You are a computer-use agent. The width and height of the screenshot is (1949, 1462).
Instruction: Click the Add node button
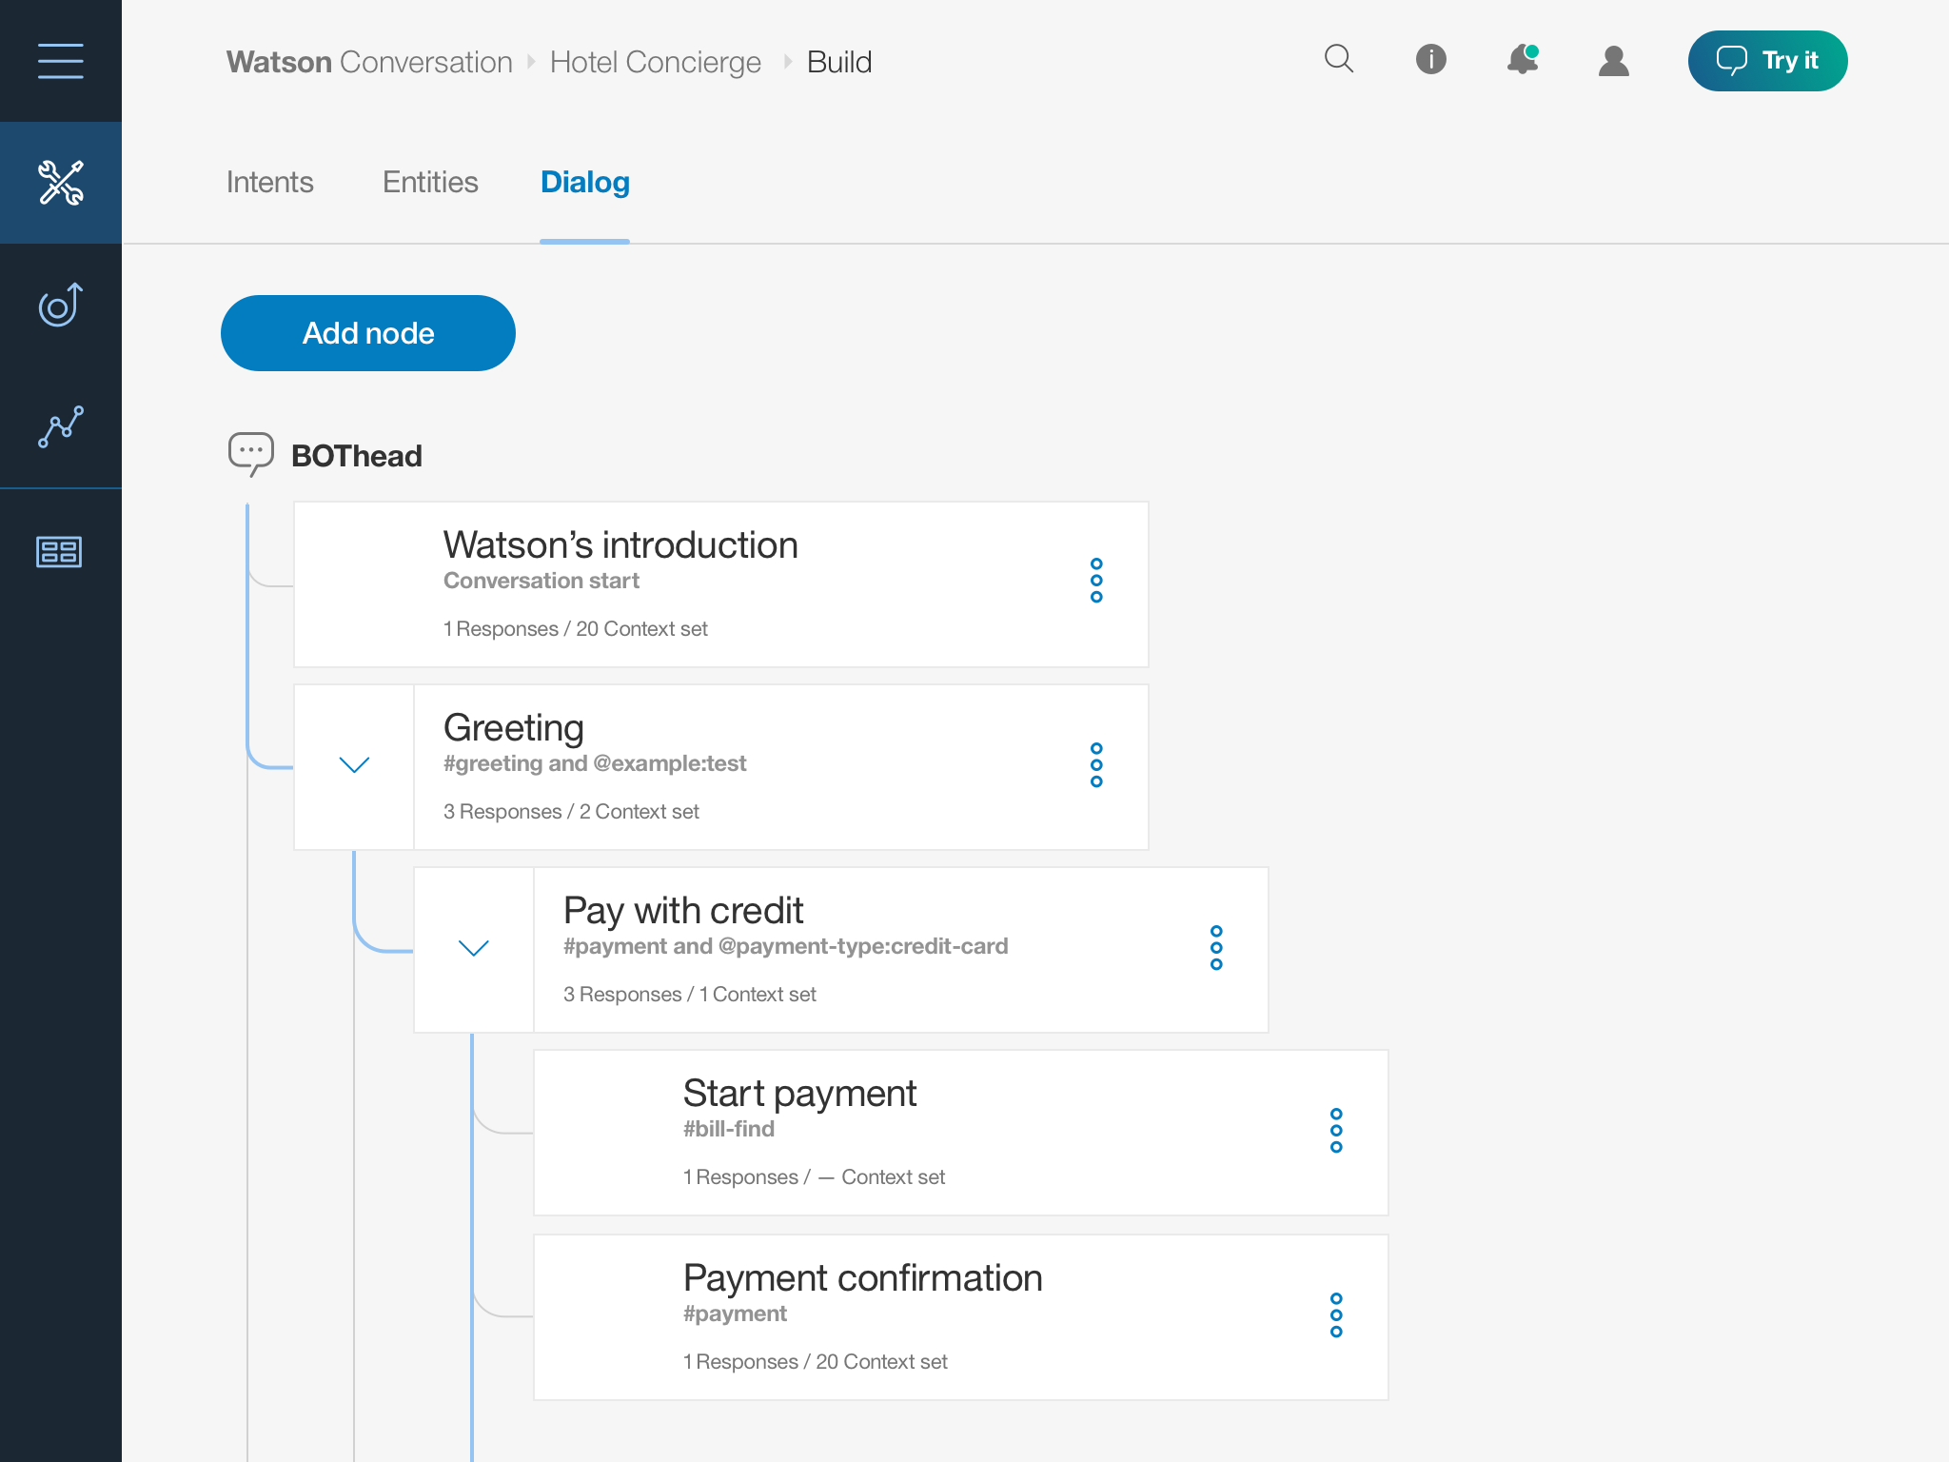tap(368, 333)
